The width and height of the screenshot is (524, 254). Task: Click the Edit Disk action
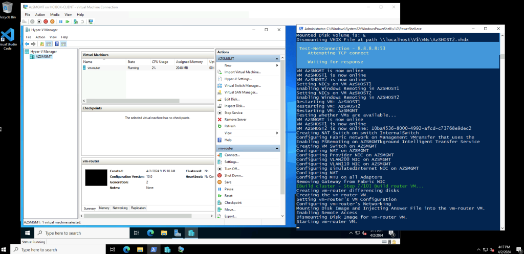click(x=232, y=99)
